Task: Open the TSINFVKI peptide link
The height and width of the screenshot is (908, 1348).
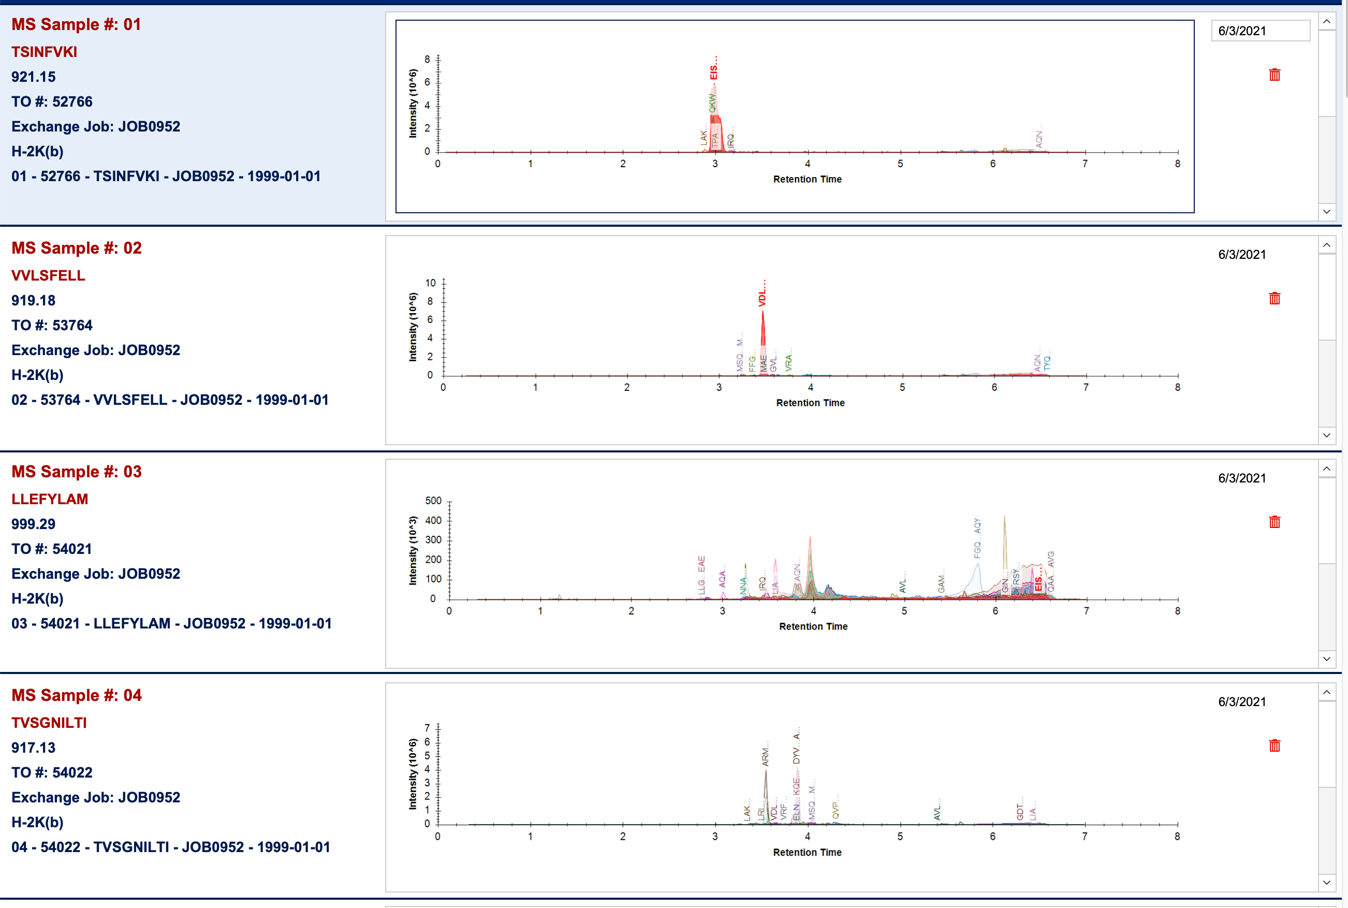Action: [44, 52]
